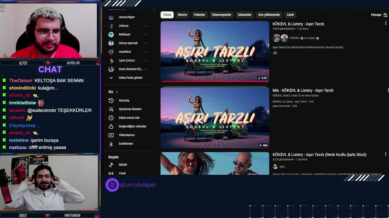389x218 pixels.
Task: Click chat username irmiktatlisiw
Action: [x=22, y=103]
